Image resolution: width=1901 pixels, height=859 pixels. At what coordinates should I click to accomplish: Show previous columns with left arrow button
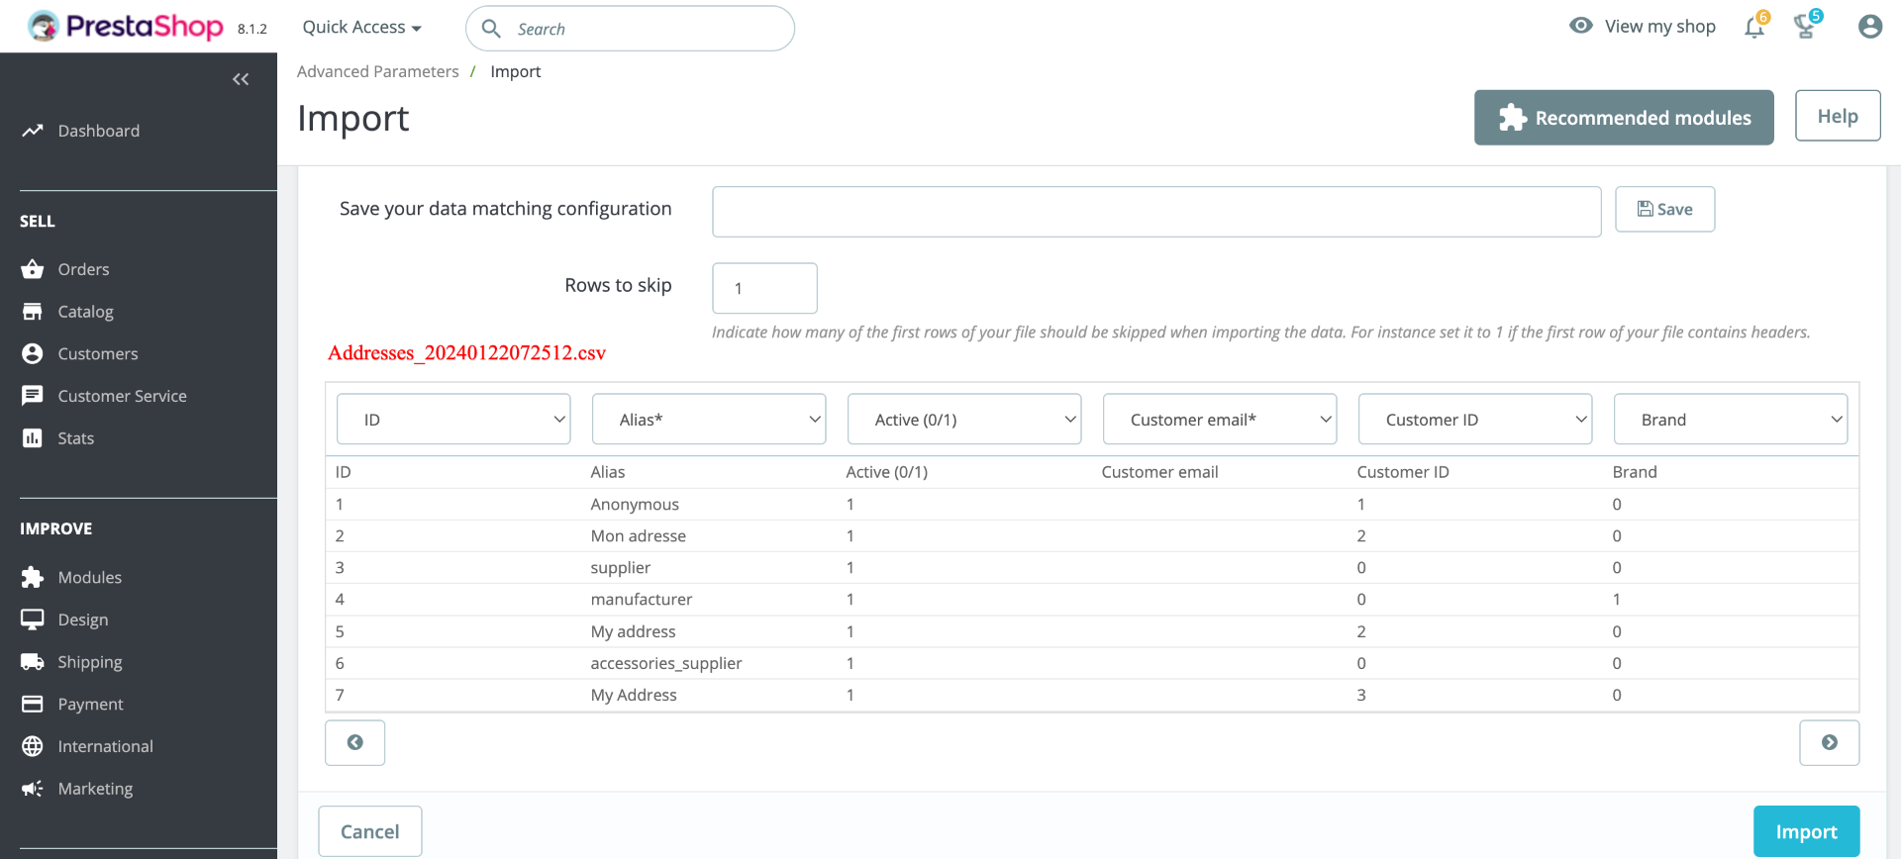point(354,742)
